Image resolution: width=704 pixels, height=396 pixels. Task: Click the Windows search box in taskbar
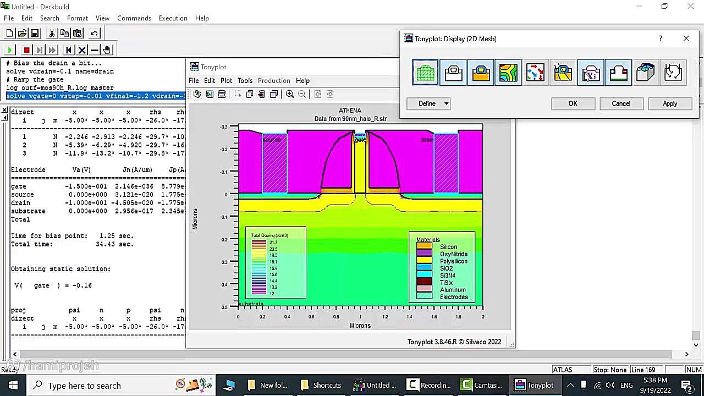pos(84,386)
